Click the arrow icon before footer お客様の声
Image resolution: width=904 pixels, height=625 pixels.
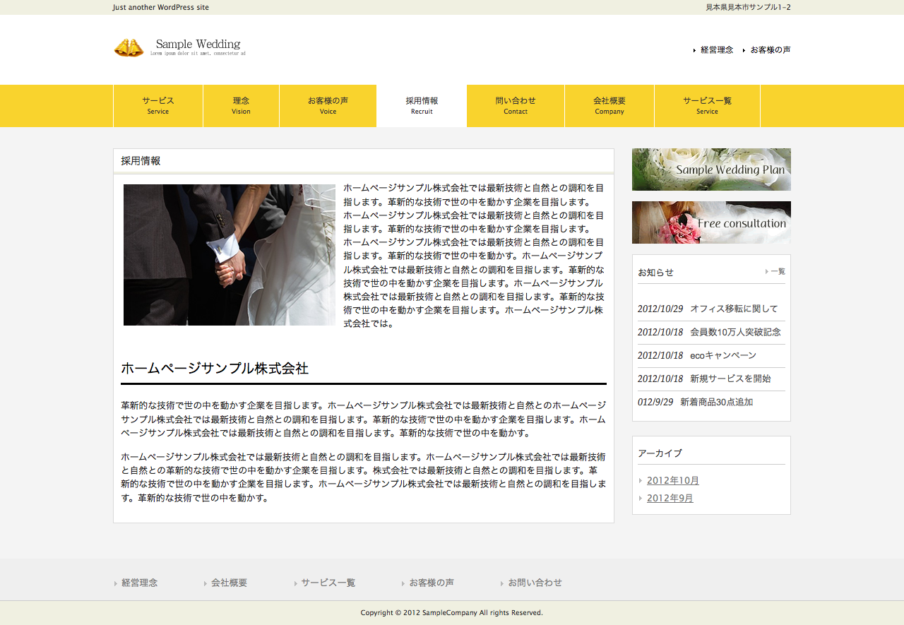click(403, 583)
